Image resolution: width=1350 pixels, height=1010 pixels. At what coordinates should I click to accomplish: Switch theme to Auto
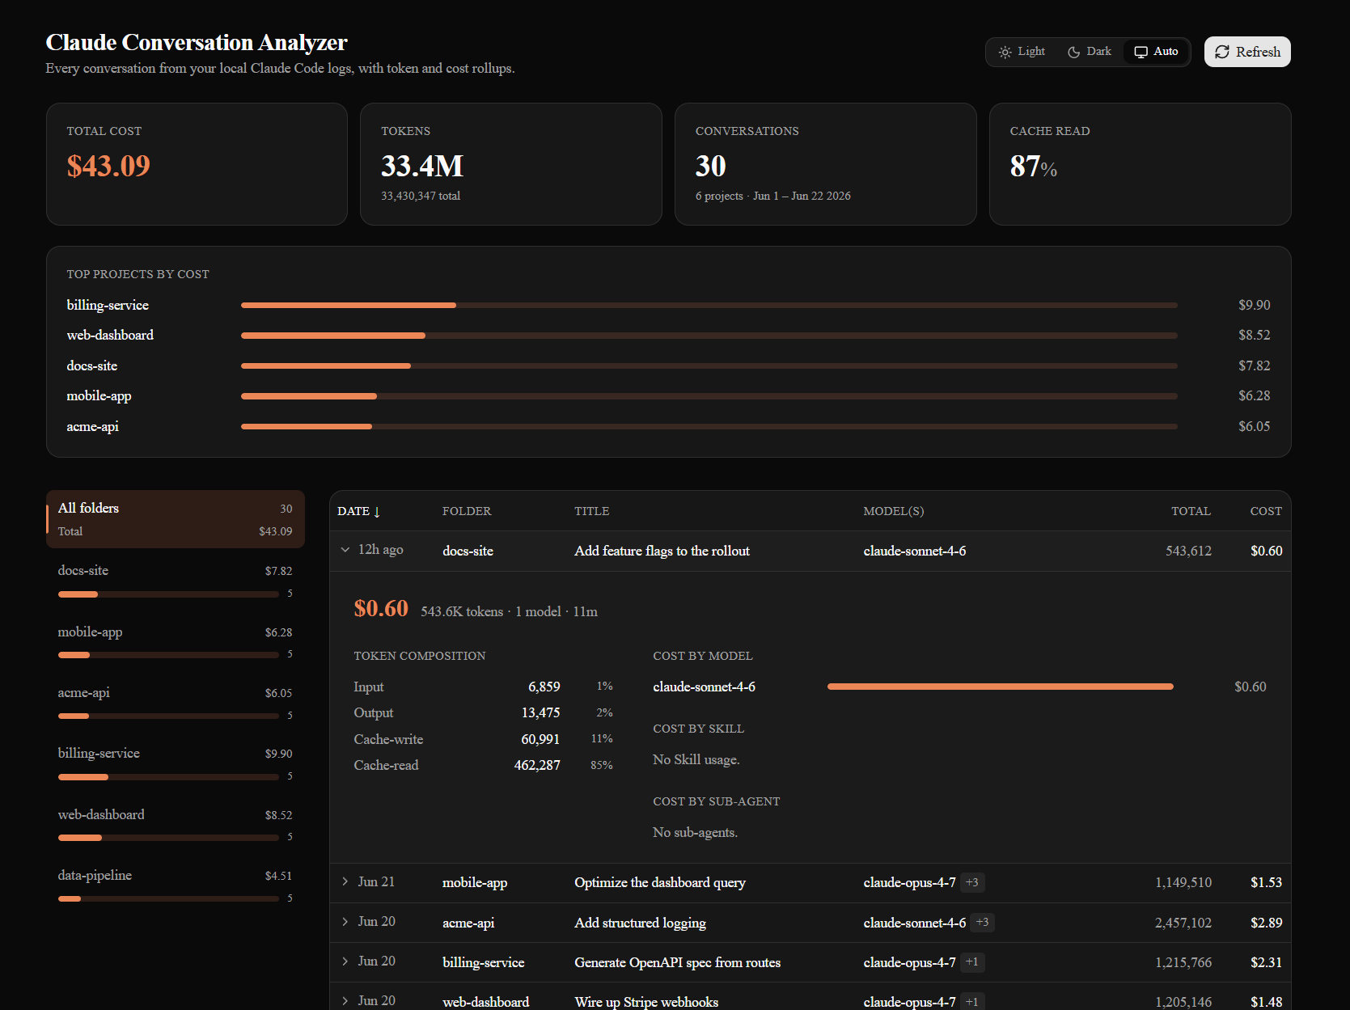(x=1156, y=52)
